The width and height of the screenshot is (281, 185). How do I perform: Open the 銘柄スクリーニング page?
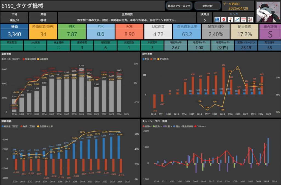pyautogui.click(x=179, y=6)
